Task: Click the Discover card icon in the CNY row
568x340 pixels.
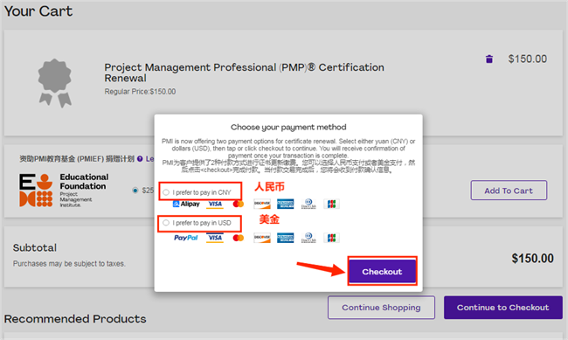Action: (x=262, y=204)
